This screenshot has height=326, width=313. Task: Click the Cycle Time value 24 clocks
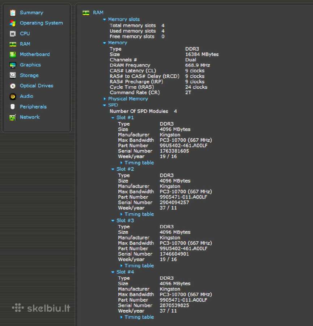coord(196,87)
